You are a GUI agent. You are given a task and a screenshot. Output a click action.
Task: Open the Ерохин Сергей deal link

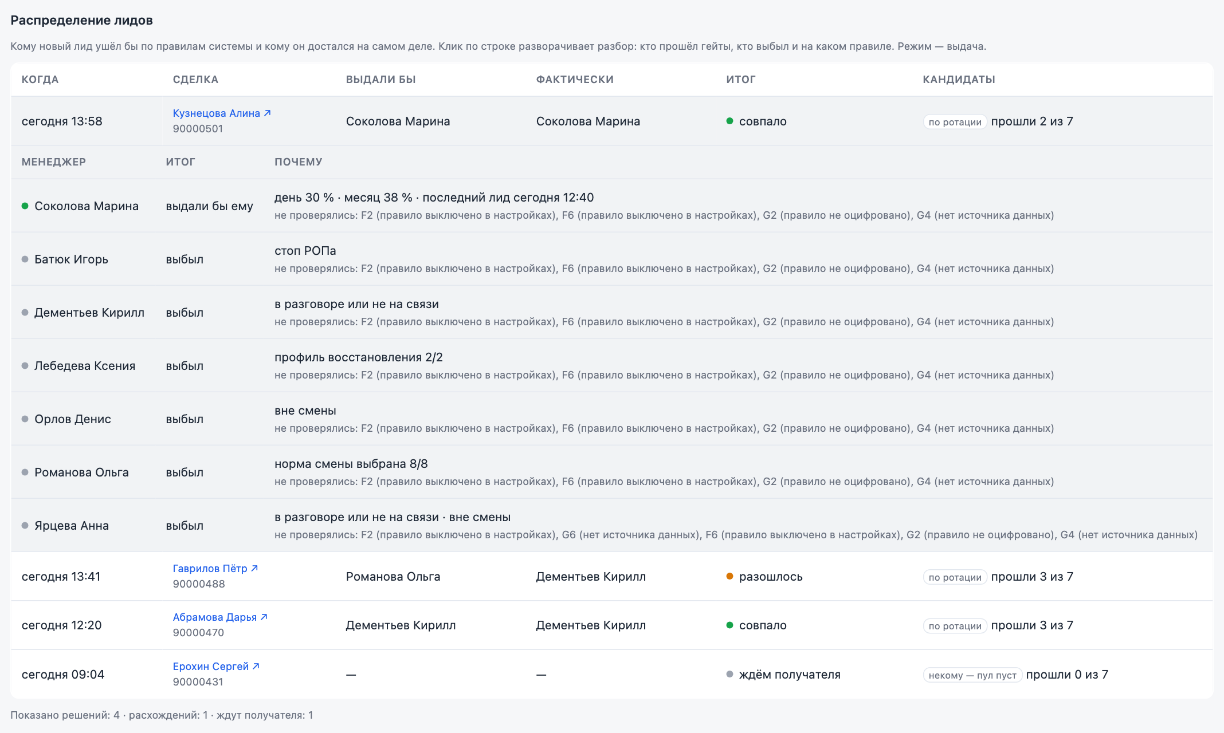(216, 667)
